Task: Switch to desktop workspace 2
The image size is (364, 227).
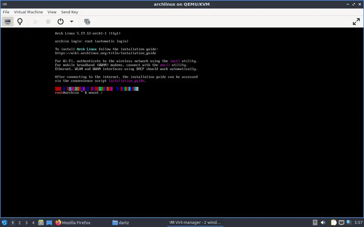Action: pyautogui.click(x=20, y=223)
